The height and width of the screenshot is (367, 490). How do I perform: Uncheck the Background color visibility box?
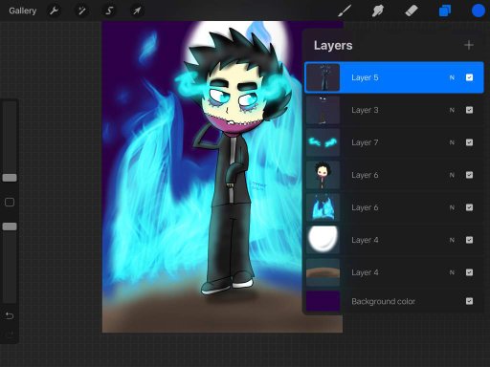[x=469, y=301]
